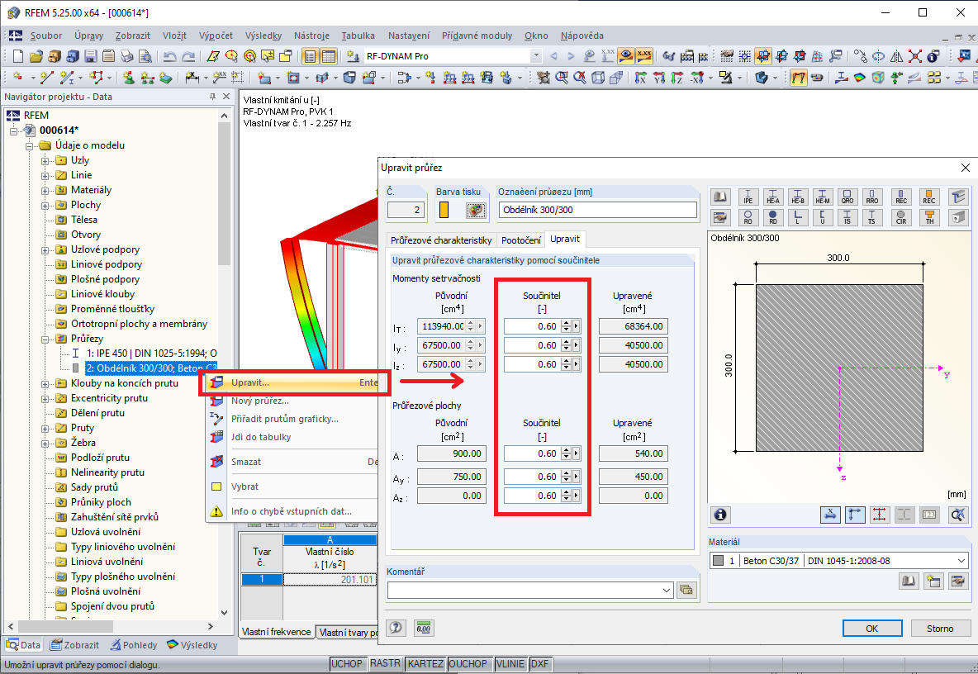
Task: Select the RRO hollow section icon
Action: [x=872, y=197]
